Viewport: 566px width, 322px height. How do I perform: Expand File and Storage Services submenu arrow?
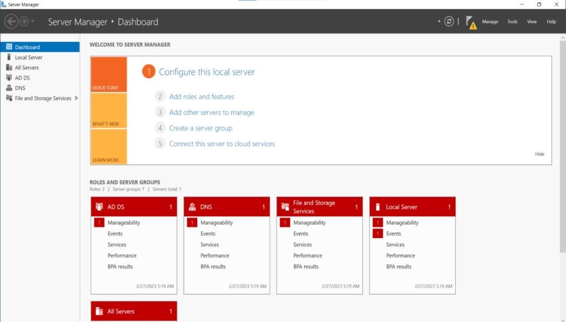point(76,98)
